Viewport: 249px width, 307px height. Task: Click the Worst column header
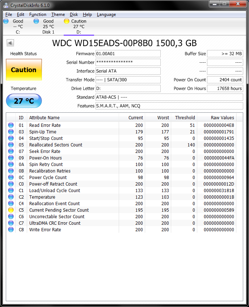158,118
